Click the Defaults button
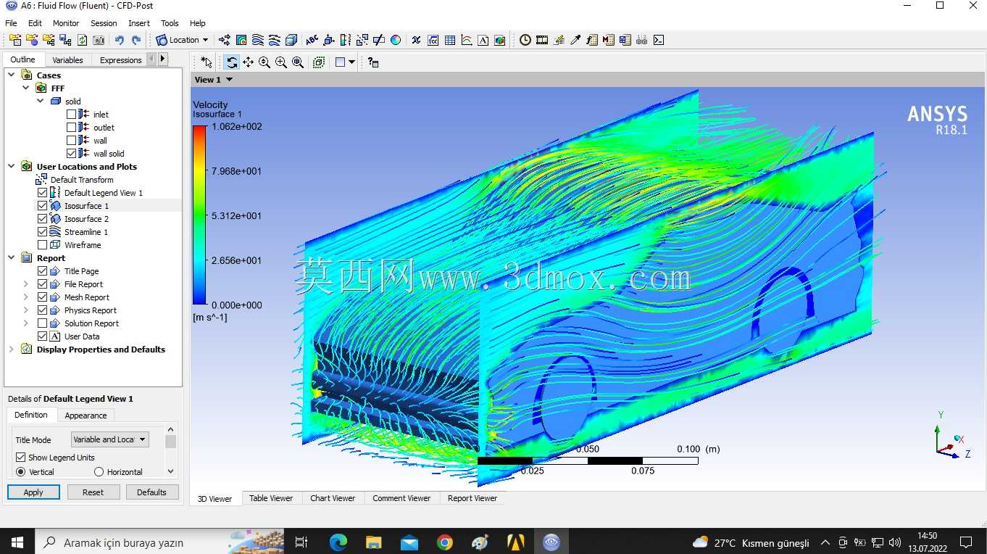Viewport: 987px width, 554px height. click(151, 492)
